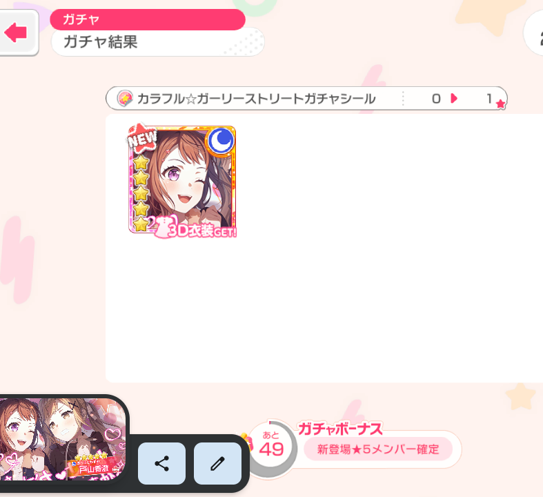Tap the pink star next to sticker count 1
Viewport: 543px width, 497px height.
(500, 104)
